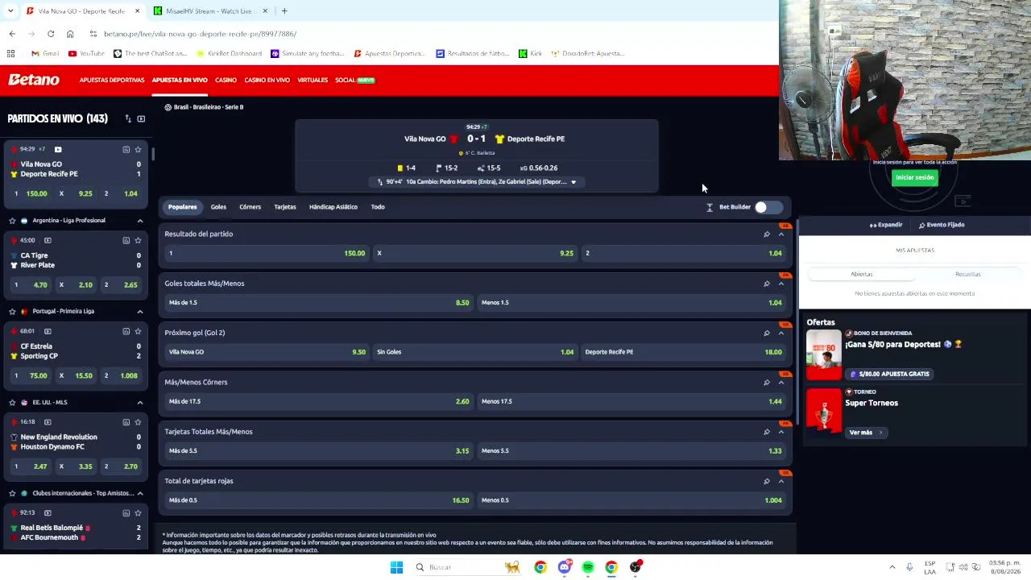This screenshot has width=1031, height=580.
Task: Reload the page with the browser refresh icon
Action: (x=51, y=34)
